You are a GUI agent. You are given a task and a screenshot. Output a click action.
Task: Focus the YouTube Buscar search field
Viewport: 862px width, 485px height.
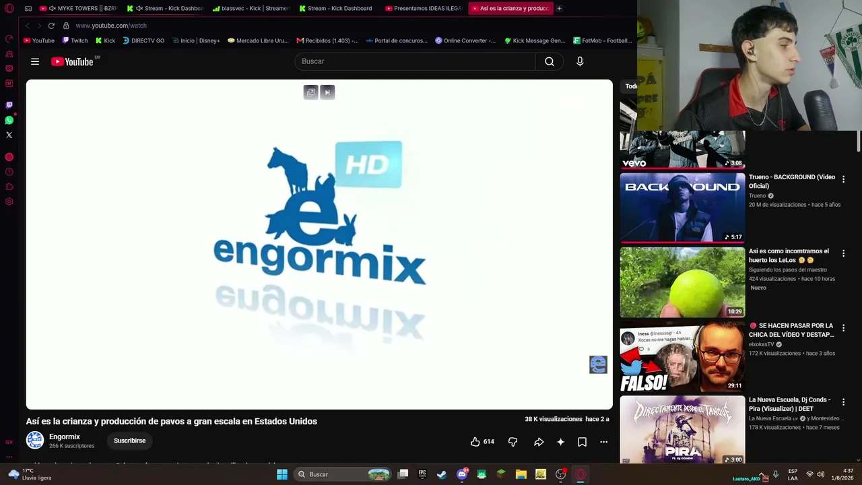pyautogui.click(x=415, y=61)
